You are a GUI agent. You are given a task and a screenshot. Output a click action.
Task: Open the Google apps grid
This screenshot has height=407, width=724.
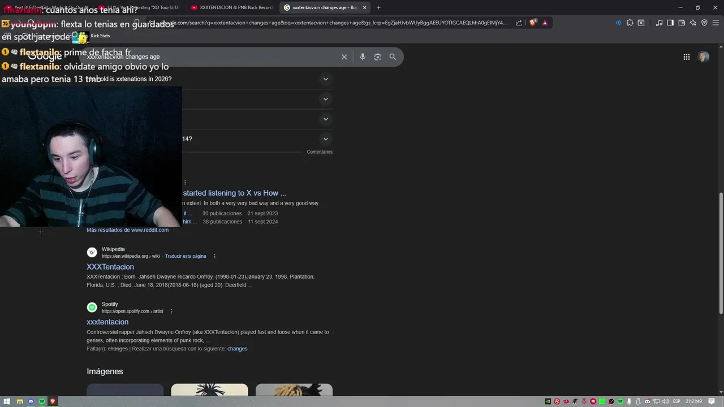point(686,57)
